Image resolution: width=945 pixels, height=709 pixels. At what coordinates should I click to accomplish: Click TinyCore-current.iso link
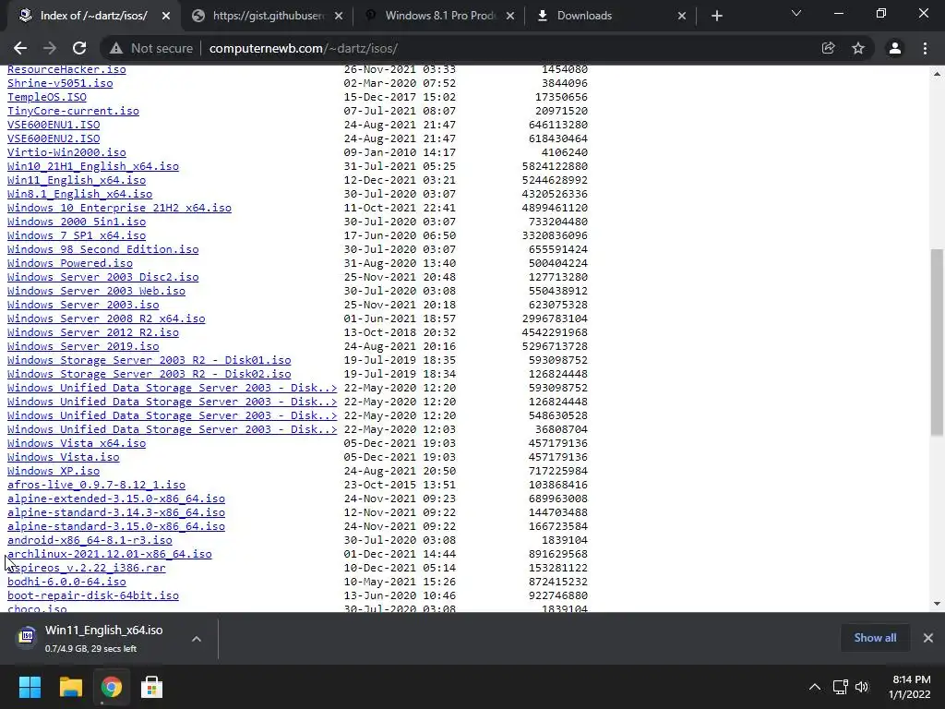(x=73, y=111)
